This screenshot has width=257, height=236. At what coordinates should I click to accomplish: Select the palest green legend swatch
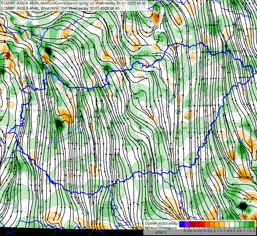[237, 224]
